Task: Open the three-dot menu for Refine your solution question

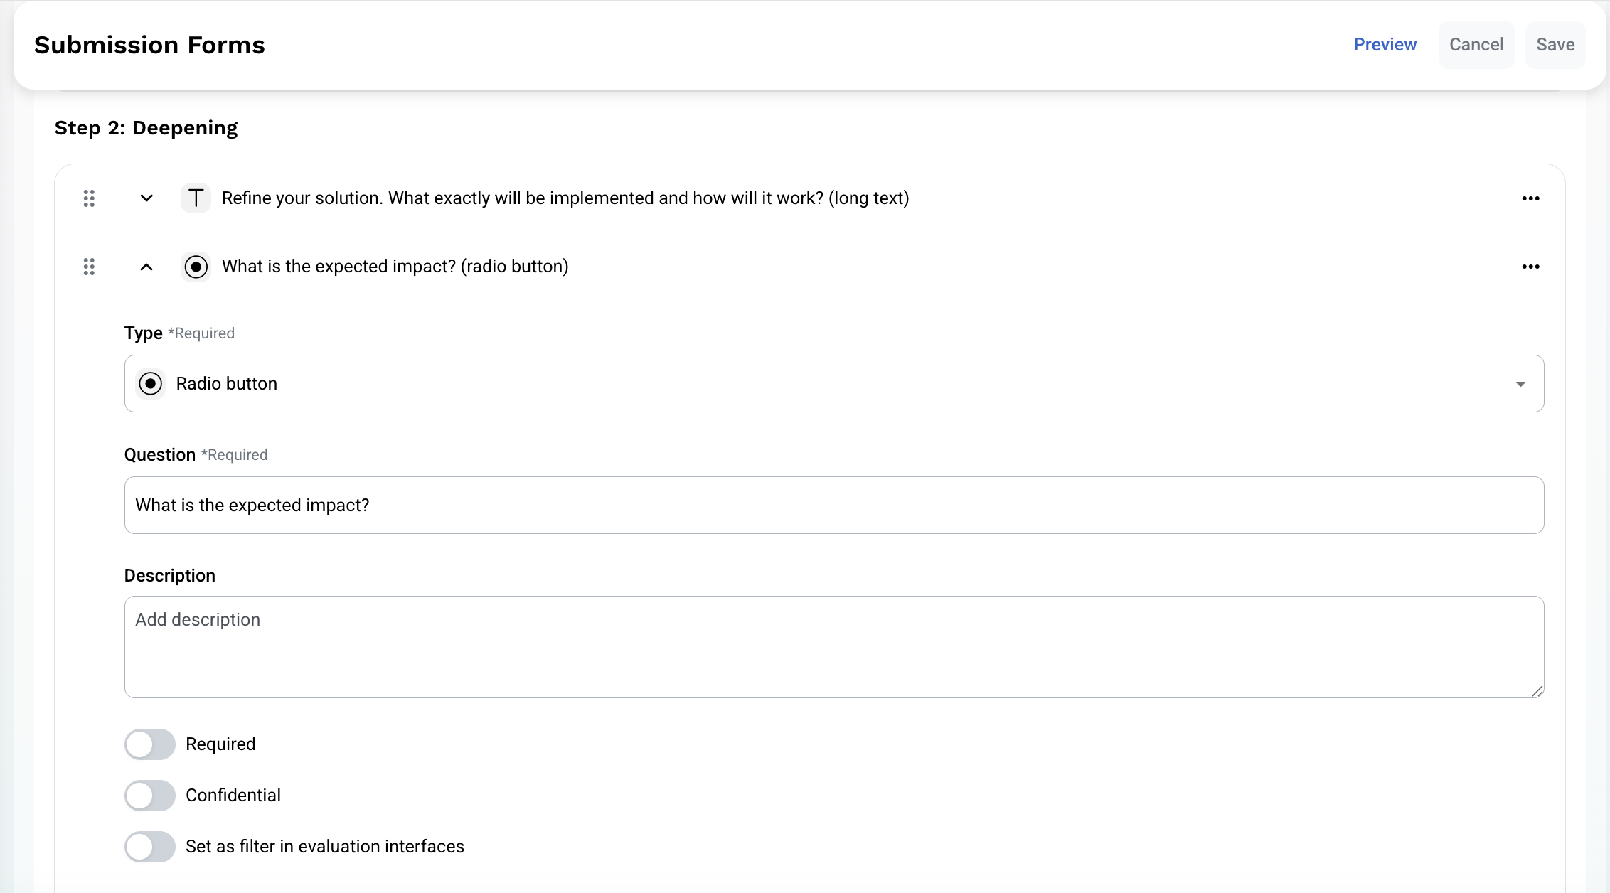Action: pos(1530,198)
